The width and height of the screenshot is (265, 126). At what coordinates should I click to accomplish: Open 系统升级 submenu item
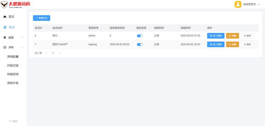pyautogui.click(x=13, y=83)
